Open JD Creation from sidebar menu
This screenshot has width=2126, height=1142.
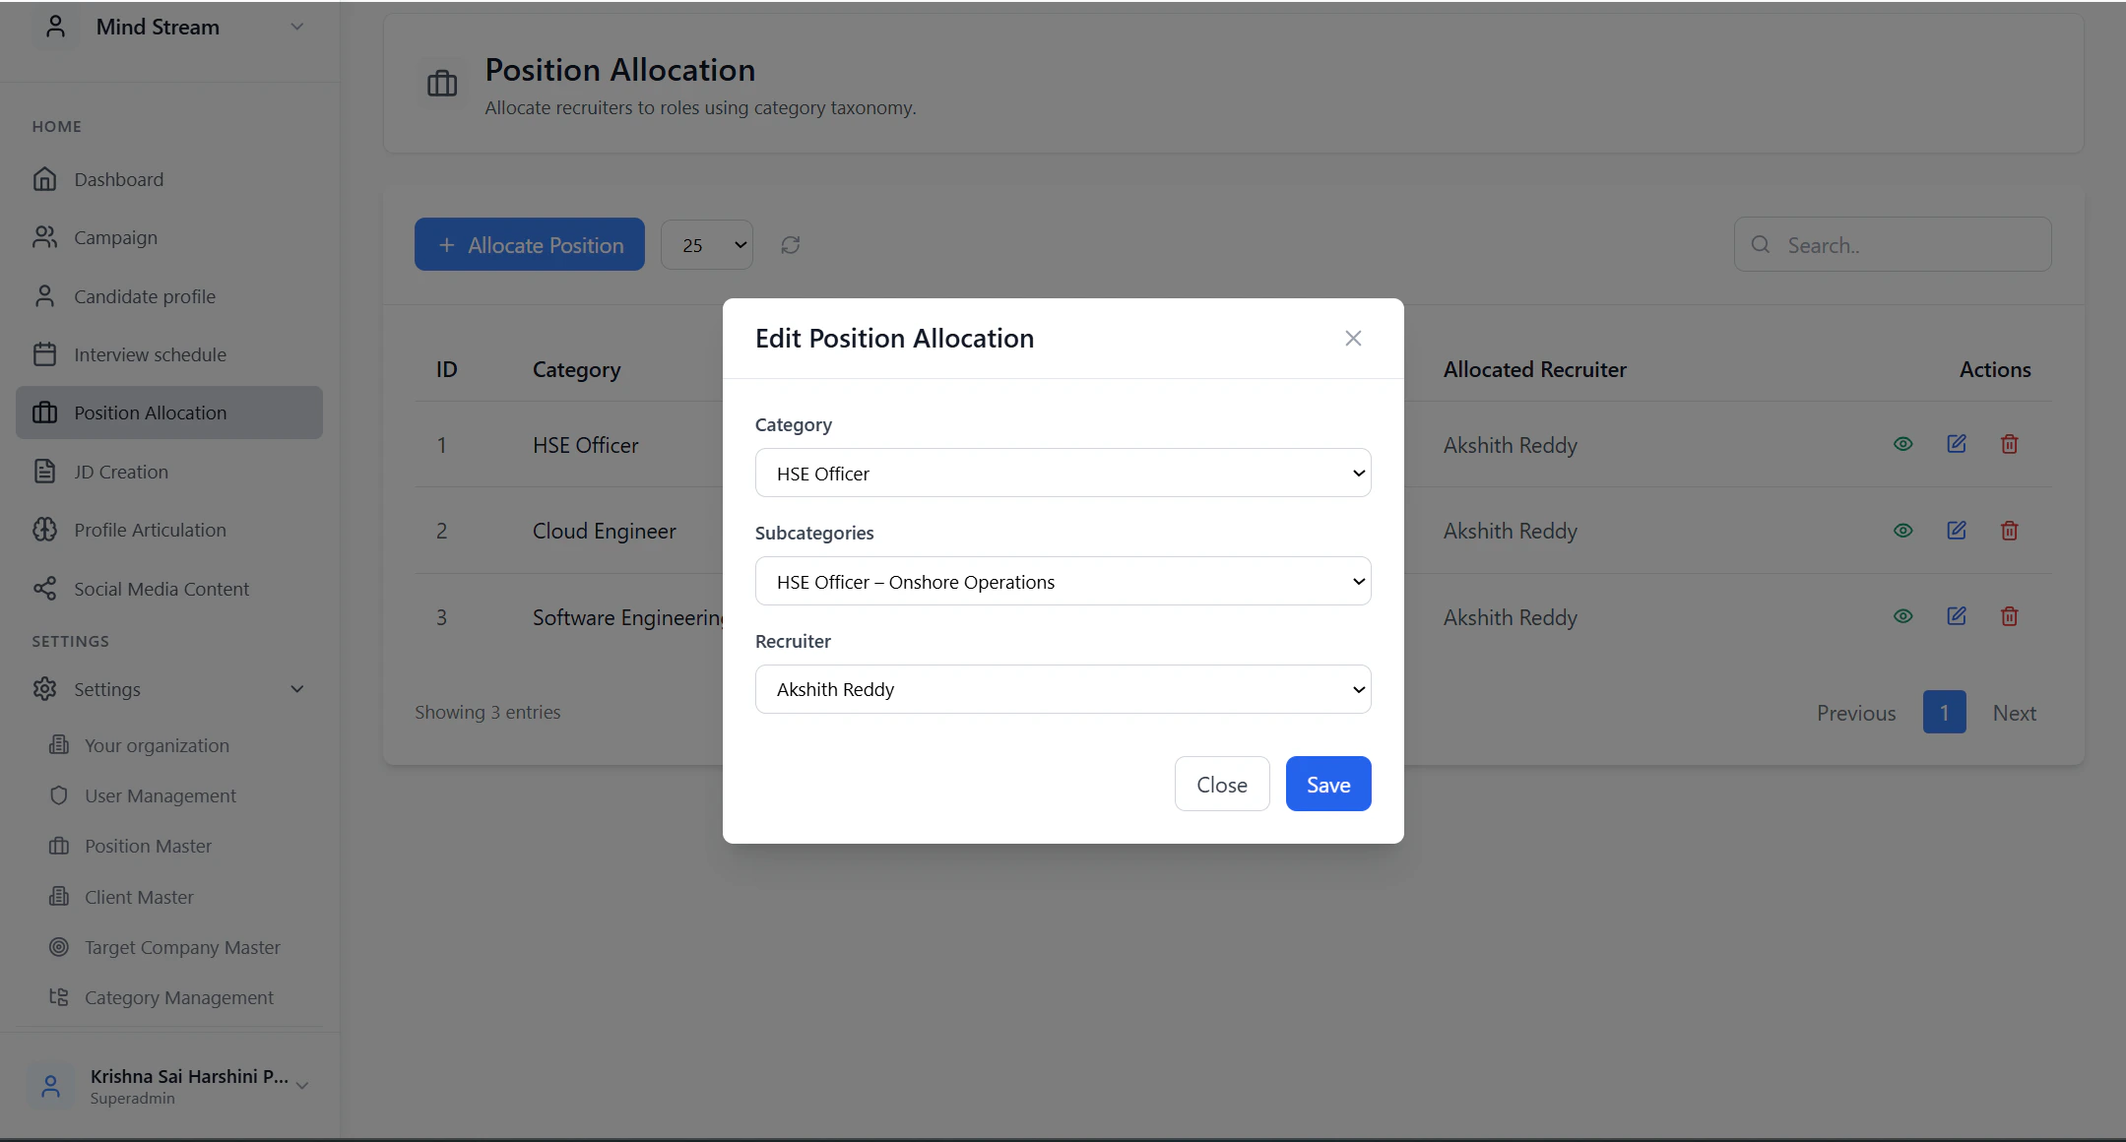(x=120, y=472)
